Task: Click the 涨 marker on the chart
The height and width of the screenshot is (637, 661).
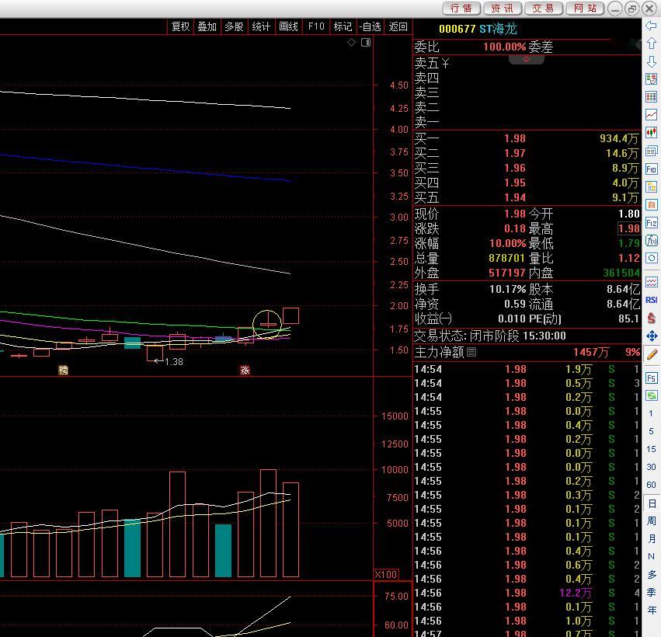Action: click(x=245, y=370)
